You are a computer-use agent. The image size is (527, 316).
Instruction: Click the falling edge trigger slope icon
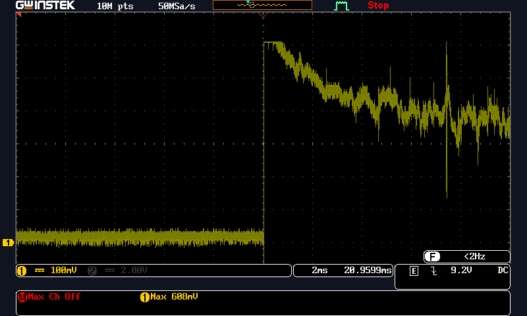coord(434,271)
